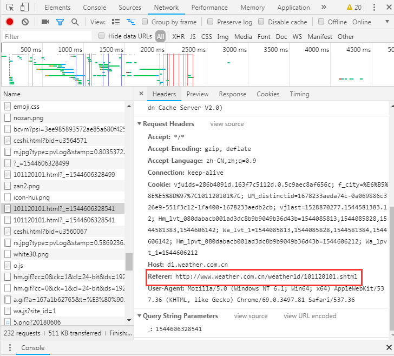Click in the Filter text field
This screenshot has width=394, height=356.
click(x=47, y=36)
